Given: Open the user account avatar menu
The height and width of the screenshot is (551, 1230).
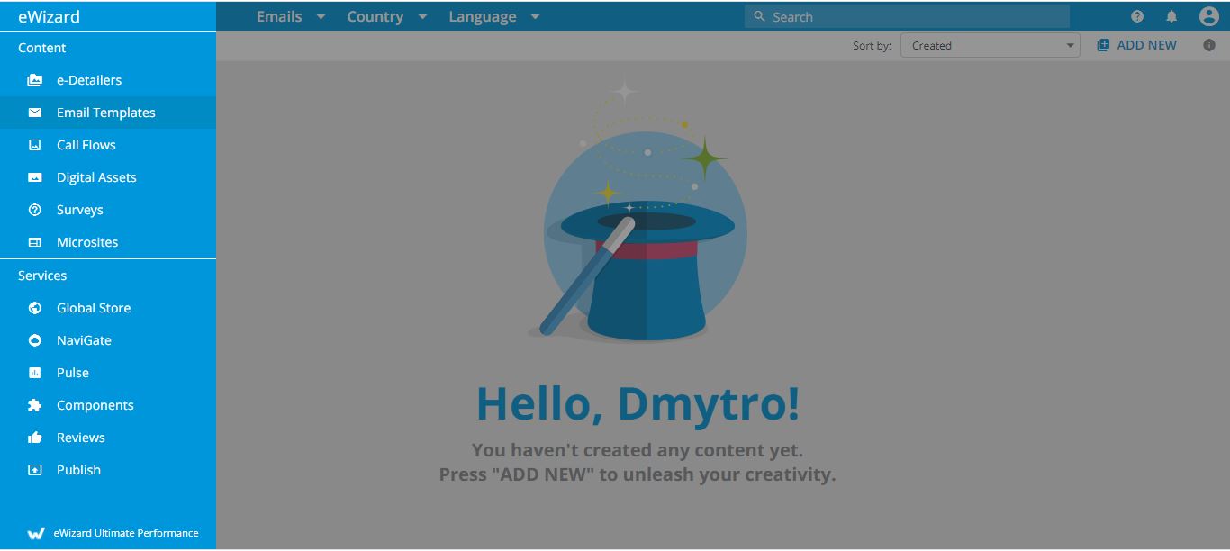Looking at the screenshot, I should point(1208,16).
